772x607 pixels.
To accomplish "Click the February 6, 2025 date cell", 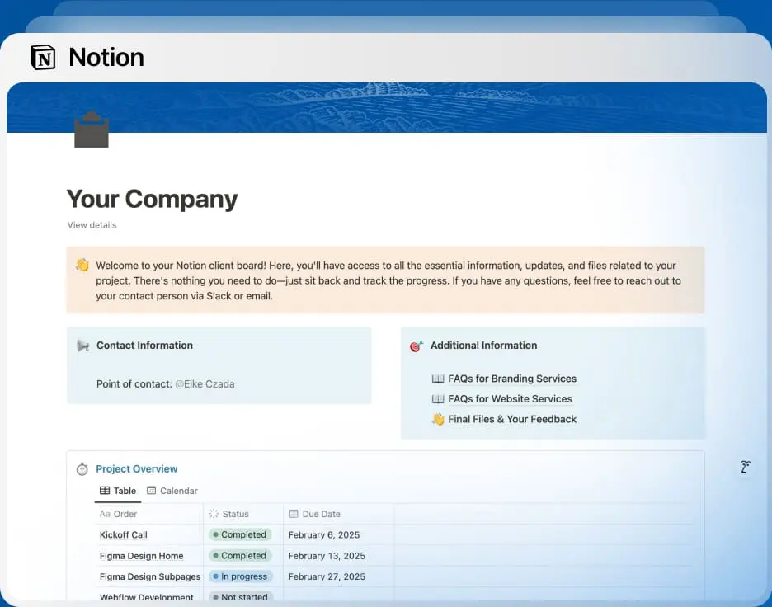I will [x=324, y=534].
